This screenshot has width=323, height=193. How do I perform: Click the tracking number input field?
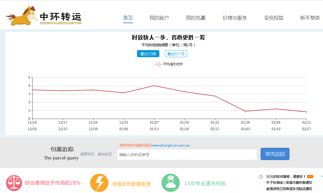(187, 155)
